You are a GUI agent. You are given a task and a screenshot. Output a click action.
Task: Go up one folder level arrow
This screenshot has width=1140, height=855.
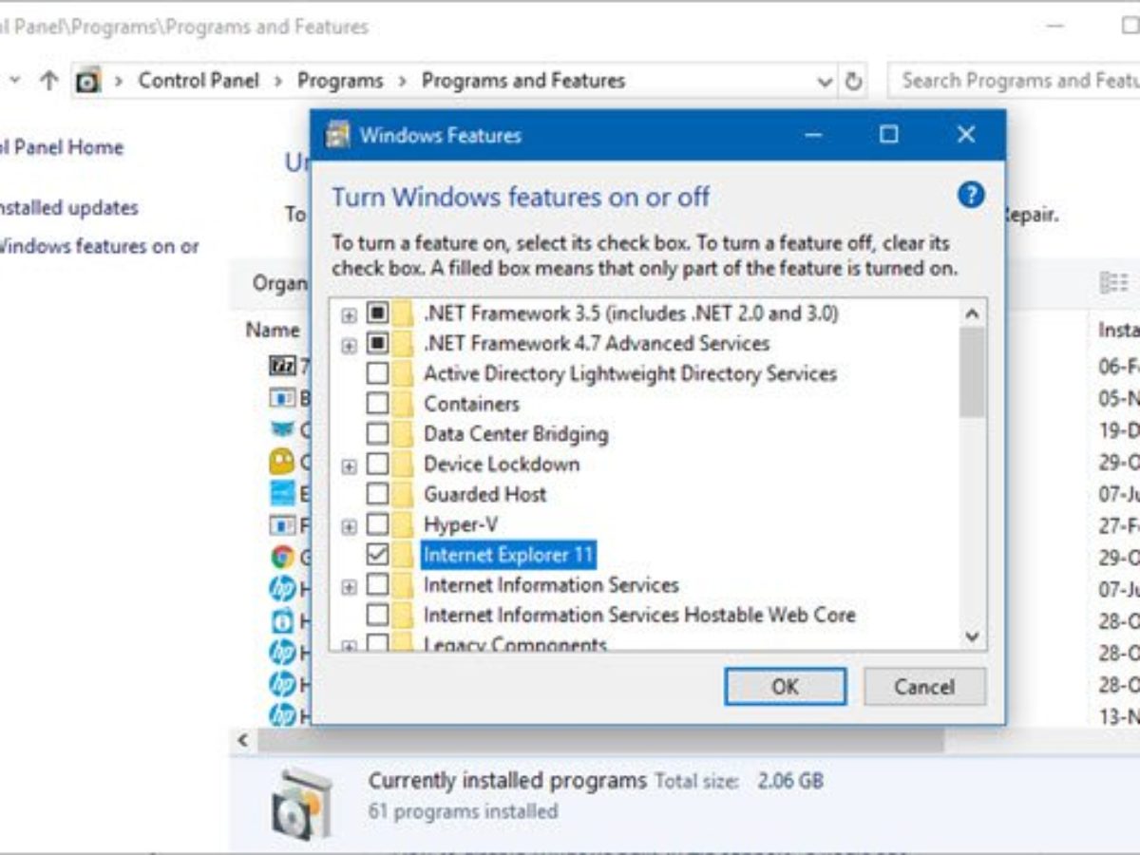coord(48,81)
